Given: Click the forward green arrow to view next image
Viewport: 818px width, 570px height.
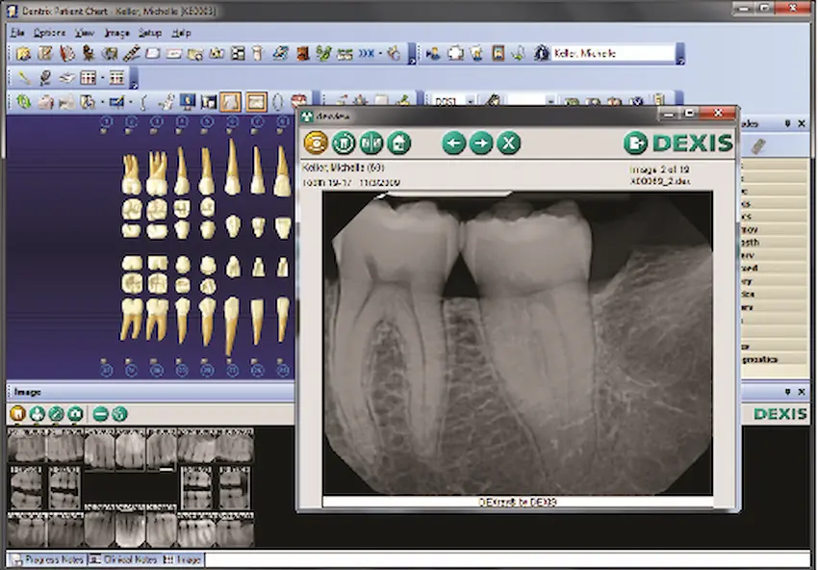Looking at the screenshot, I should (480, 143).
